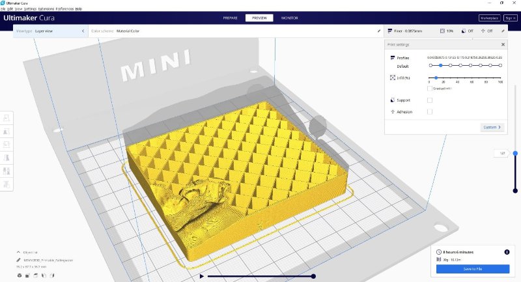Click the info icon near print time

click(x=507, y=252)
